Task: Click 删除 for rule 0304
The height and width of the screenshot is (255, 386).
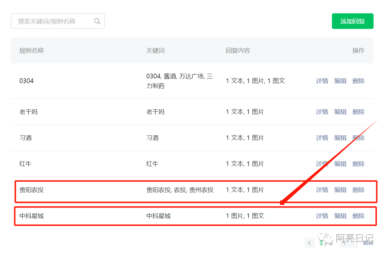Action: pos(358,81)
